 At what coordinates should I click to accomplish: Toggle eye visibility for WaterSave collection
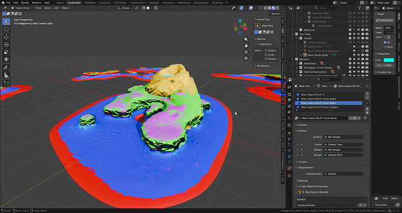(358, 64)
